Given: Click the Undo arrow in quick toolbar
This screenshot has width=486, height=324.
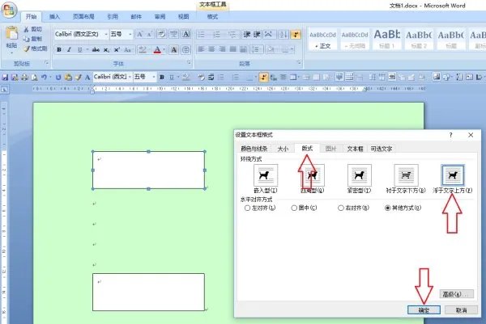Looking at the screenshot, I should 44,77.
